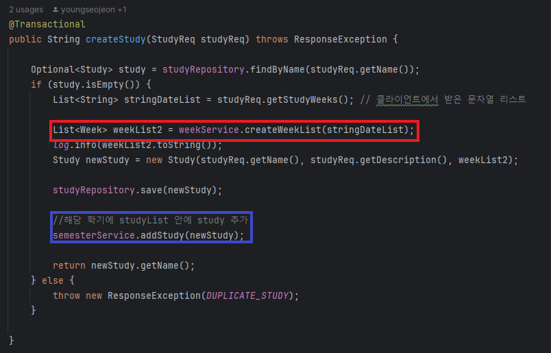The width and height of the screenshot is (551, 353).
Task: Click the Korean comment '클라이언트에서 받은 문자열 리스트'
Action: [x=451, y=100]
